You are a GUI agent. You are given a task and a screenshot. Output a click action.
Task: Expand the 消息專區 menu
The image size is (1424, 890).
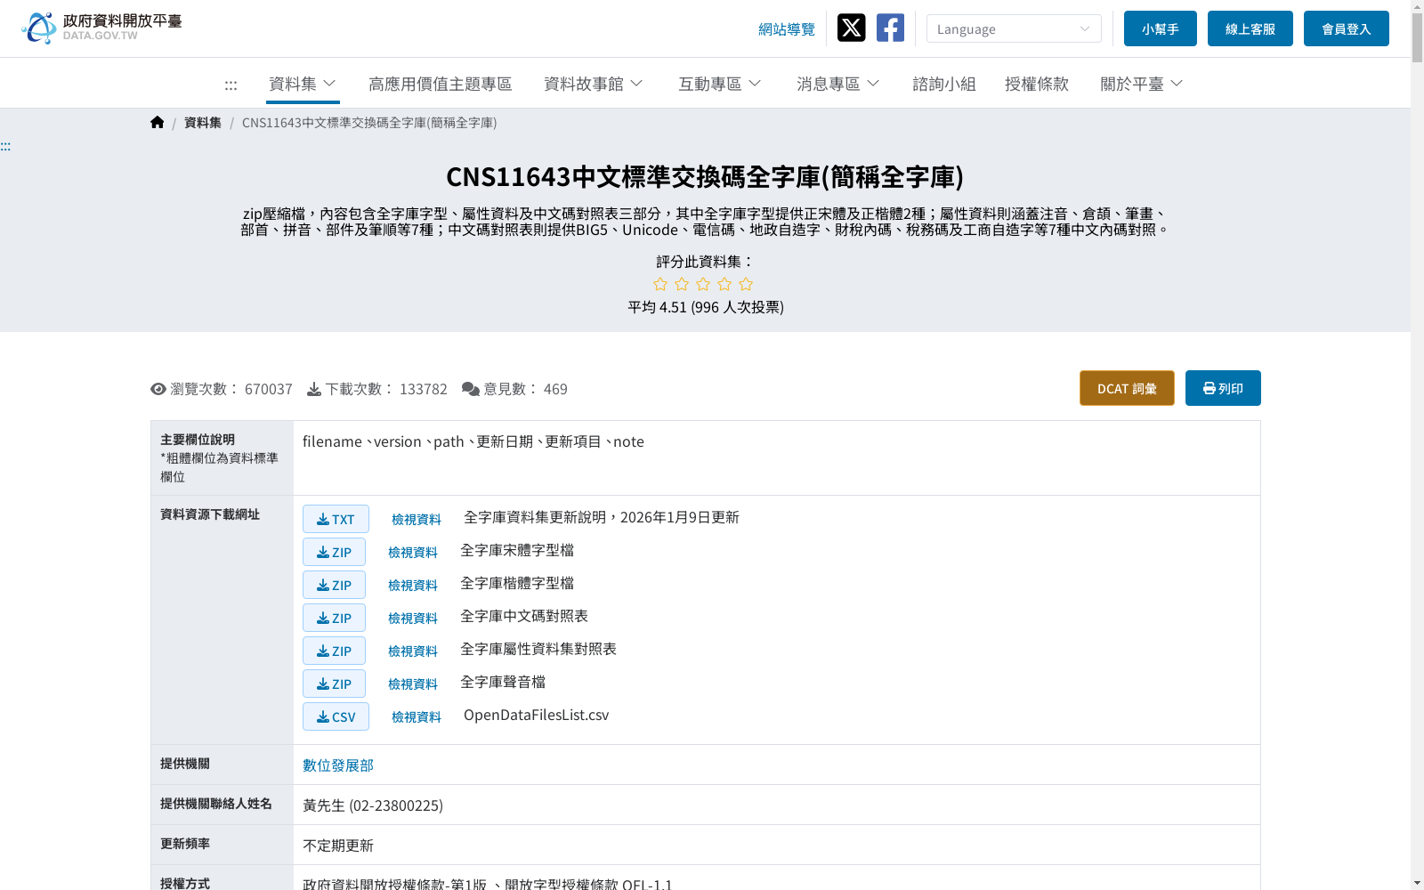(x=837, y=84)
